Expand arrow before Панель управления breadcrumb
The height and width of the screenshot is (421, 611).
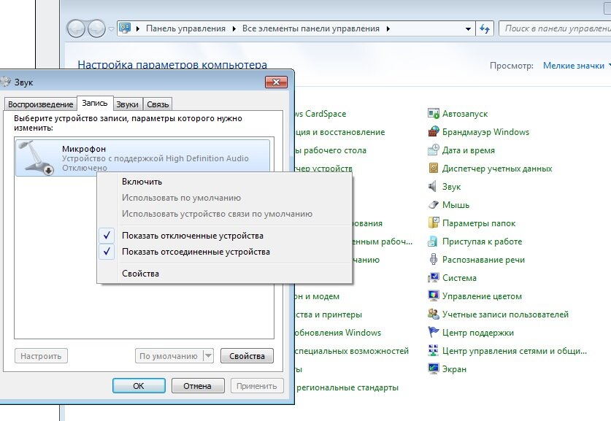[x=138, y=28]
